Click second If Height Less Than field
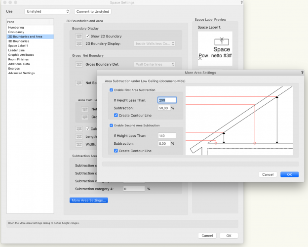 pos(167,135)
